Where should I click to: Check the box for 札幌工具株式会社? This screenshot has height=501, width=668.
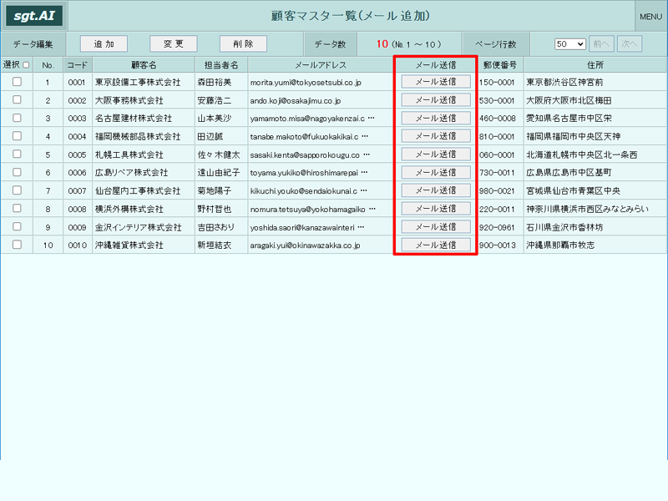pos(17,154)
